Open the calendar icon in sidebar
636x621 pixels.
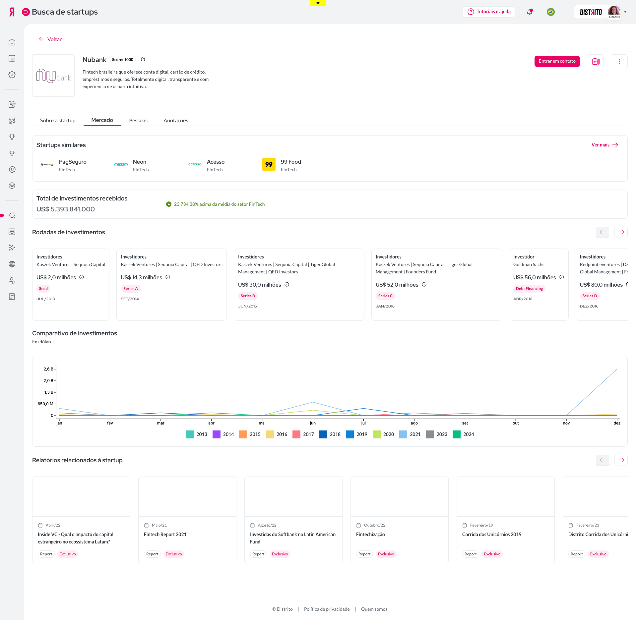(x=12, y=58)
